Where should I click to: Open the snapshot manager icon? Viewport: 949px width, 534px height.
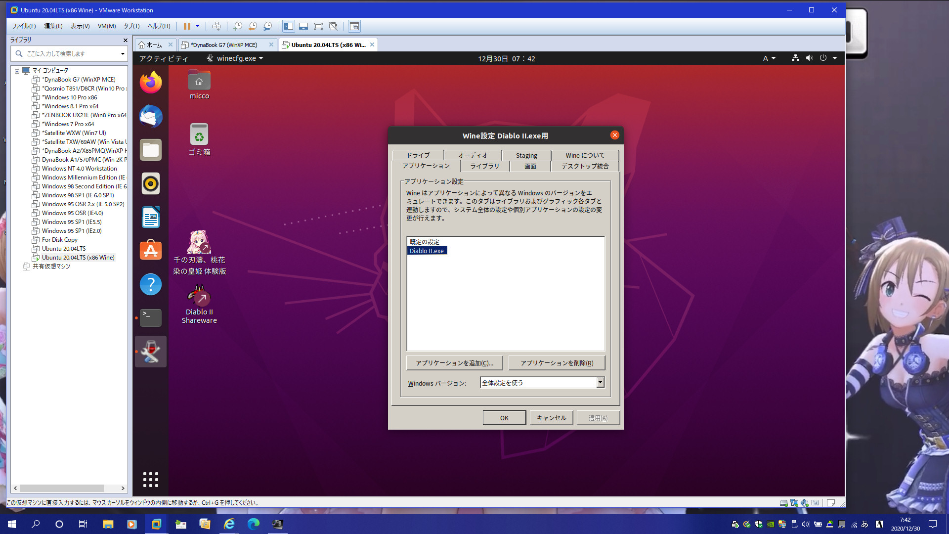267,26
